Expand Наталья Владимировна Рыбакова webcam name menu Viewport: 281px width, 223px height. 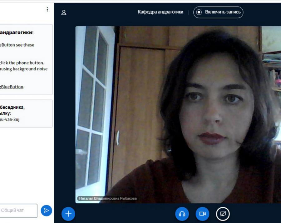click(108, 198)
